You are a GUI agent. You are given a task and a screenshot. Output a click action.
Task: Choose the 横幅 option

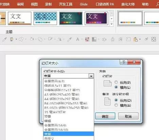[x=69, y=121]
